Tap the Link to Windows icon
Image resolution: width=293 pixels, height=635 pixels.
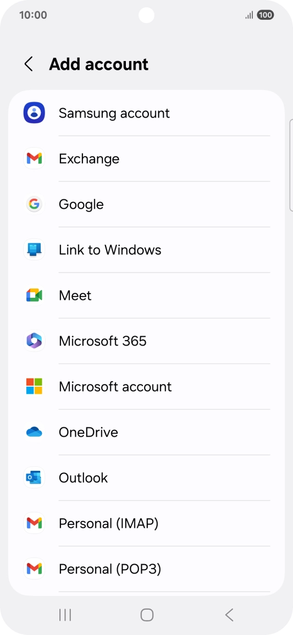coord(34,249)
